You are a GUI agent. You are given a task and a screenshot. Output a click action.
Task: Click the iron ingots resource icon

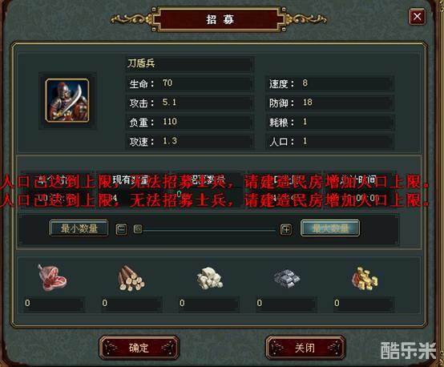(x=287, y=278)
